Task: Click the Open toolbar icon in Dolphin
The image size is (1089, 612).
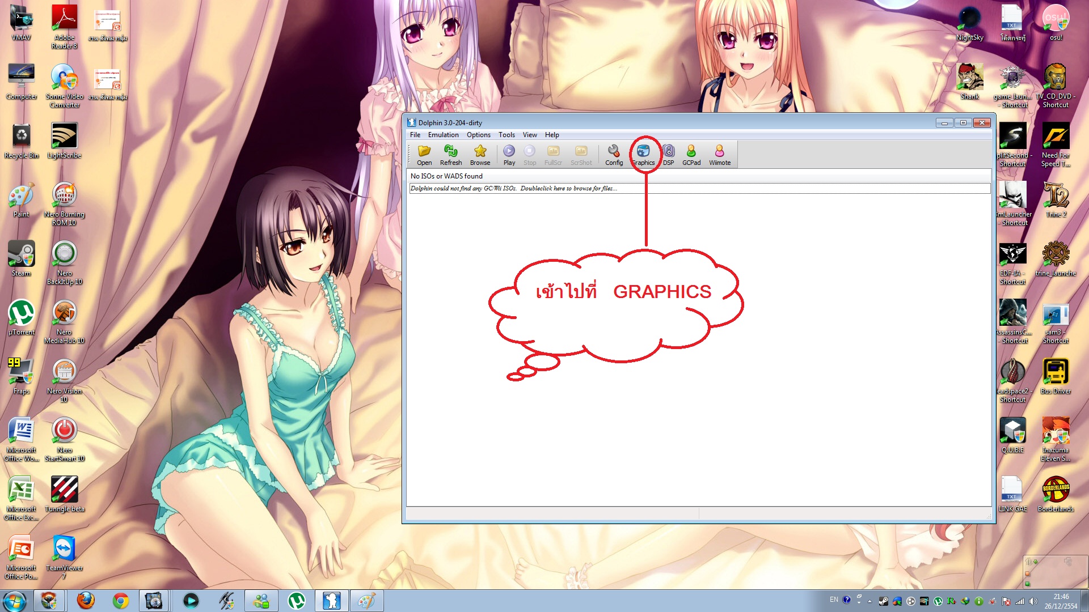Action: (424, 154)
